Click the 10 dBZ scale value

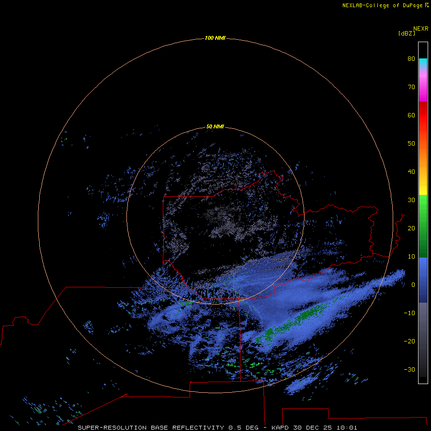tap(411, 257)
